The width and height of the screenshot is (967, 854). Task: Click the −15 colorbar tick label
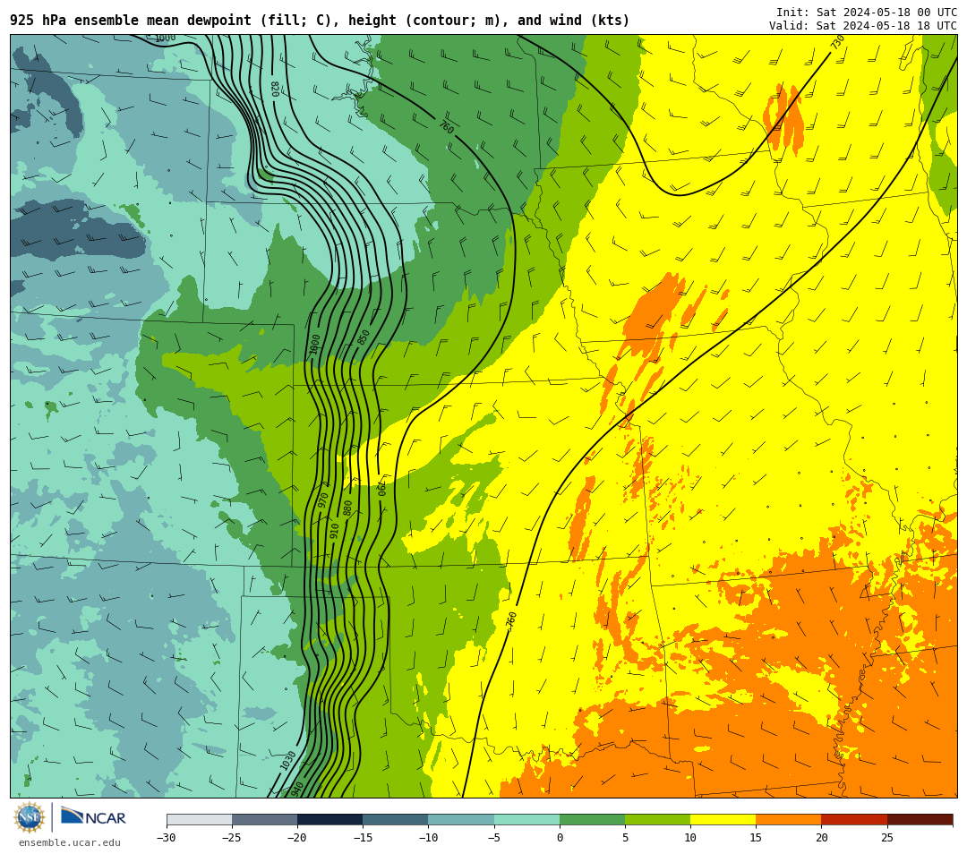(x=363, y=837)
